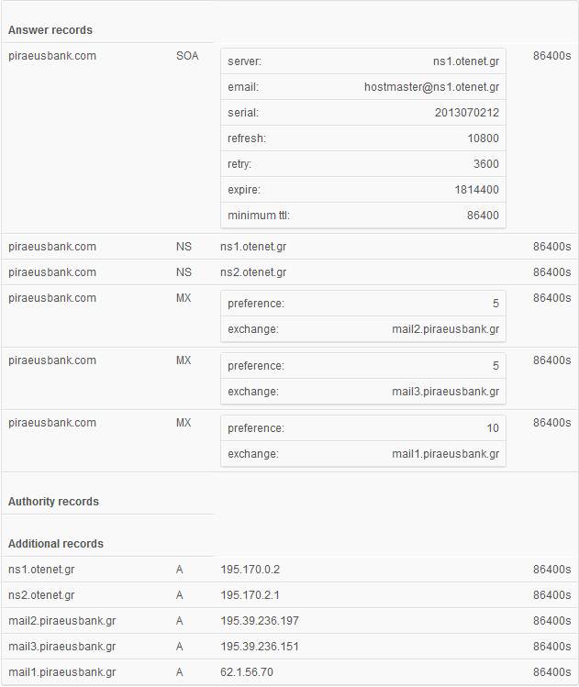This screenshot has height=687, width=579.
Task: Click the IP address 195.39.236.197
Action: click(x=260, y=621)
